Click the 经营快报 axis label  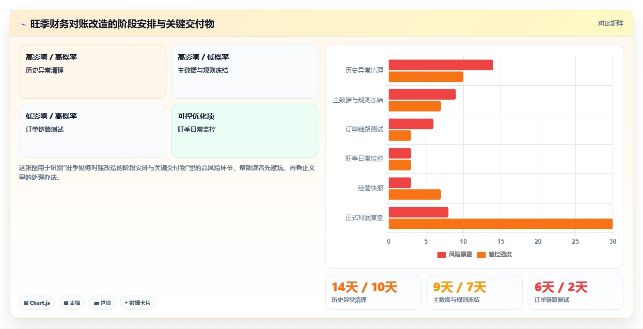click(x=371, y=188)
